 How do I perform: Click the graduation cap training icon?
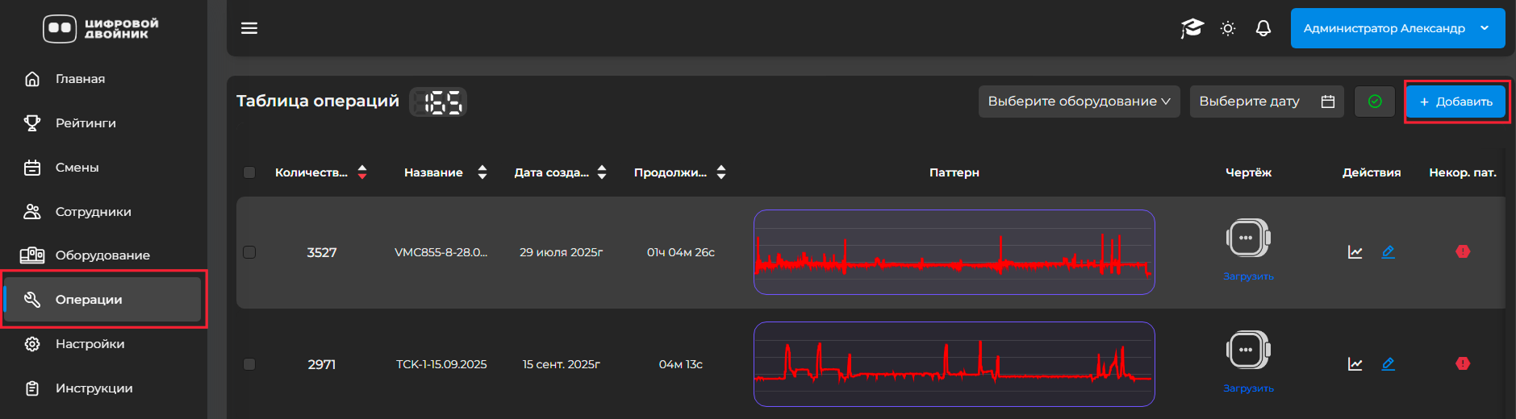(x=1192, y=28)
